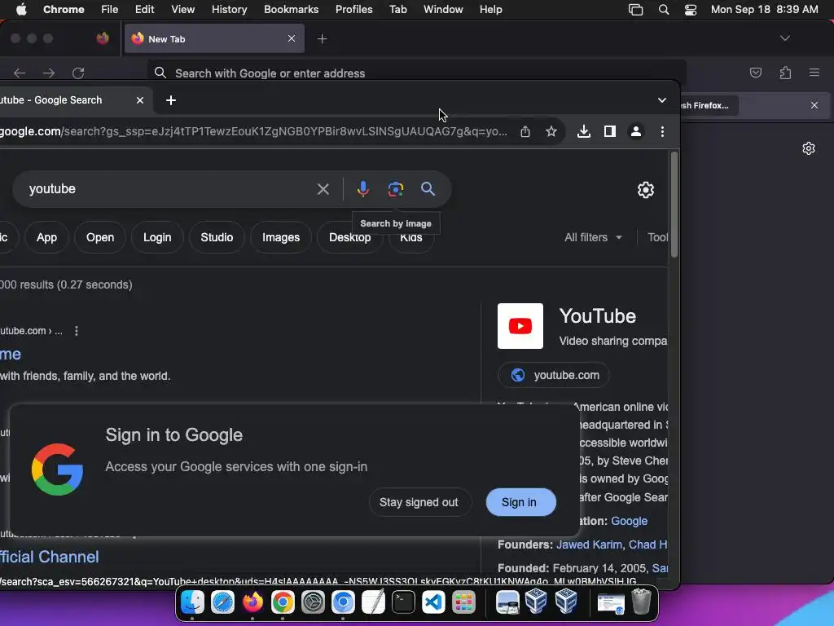Open Trash in the dock
This screenshot has width=834, height=626.
[x=642, y=602]
